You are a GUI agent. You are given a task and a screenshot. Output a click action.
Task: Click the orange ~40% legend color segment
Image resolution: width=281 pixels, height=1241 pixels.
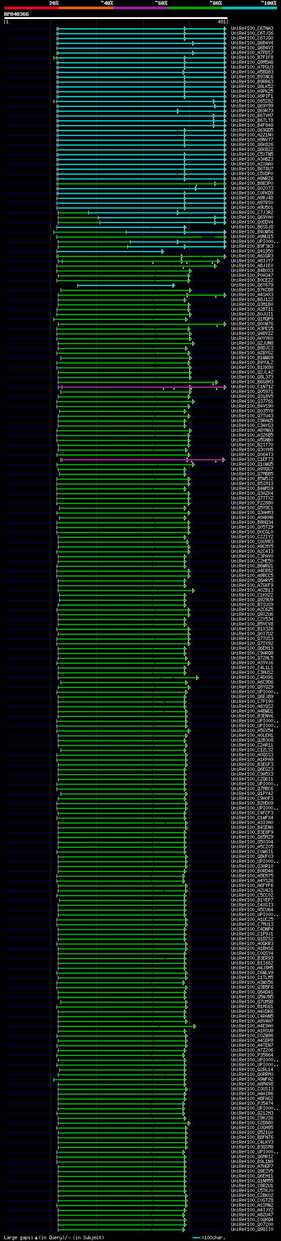[86, 8]
